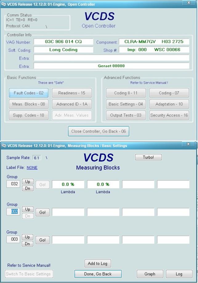Click the Go! button for group 032

pyautogui.click(x=42, y=185)
